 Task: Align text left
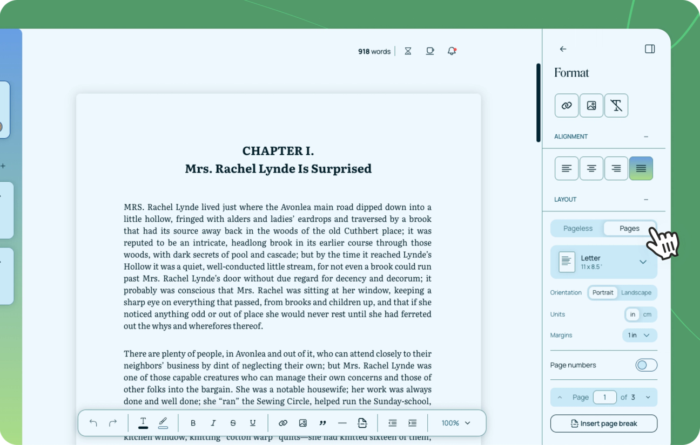pos(567,169)
